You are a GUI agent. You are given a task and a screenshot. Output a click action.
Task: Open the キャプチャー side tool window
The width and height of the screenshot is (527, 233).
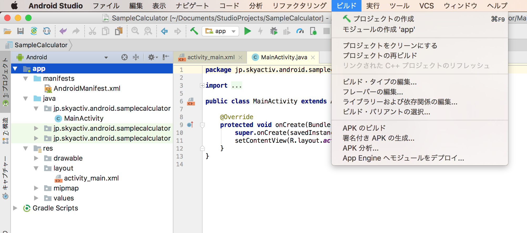(x=5, y=177)
